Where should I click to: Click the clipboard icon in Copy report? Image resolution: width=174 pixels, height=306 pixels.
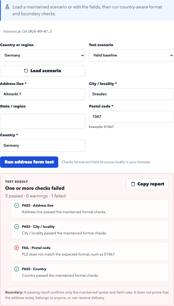[133, 184]
